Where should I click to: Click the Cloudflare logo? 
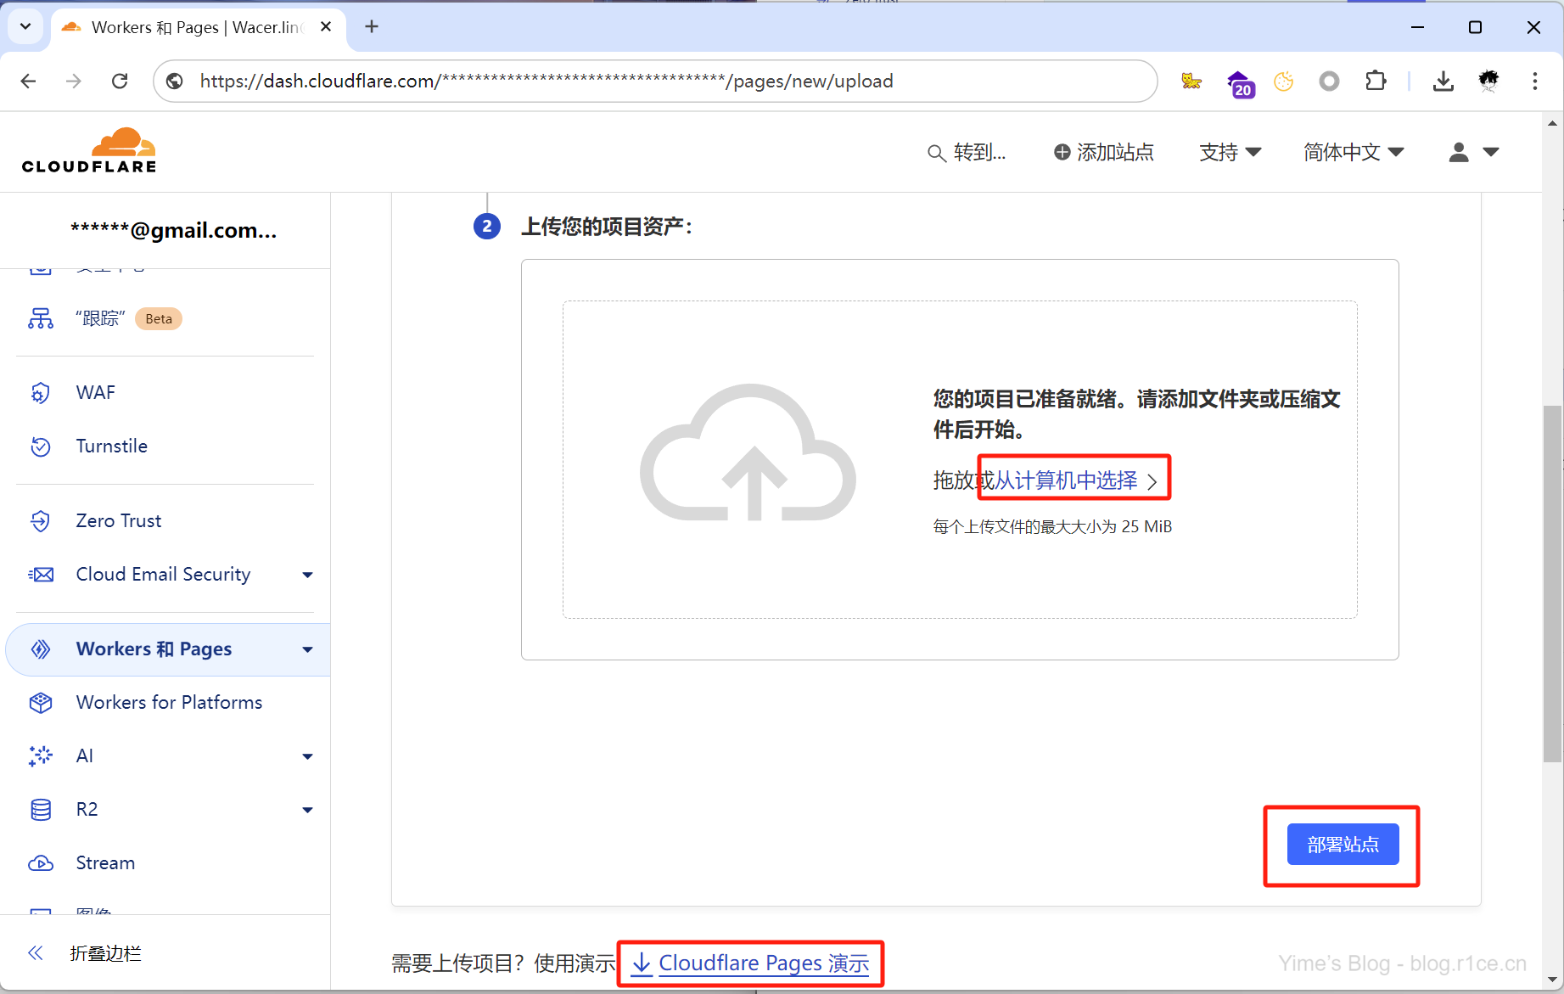[x=89, y=151]
